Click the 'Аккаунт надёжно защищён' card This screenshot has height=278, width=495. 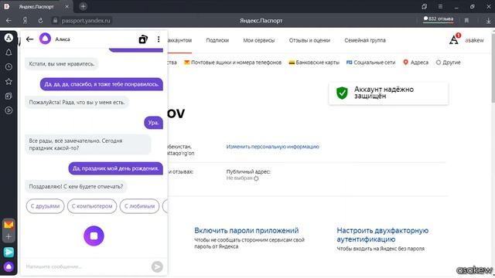coord(388,93)
